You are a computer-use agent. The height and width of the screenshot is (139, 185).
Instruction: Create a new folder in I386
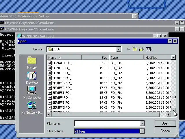coord(141,49)
